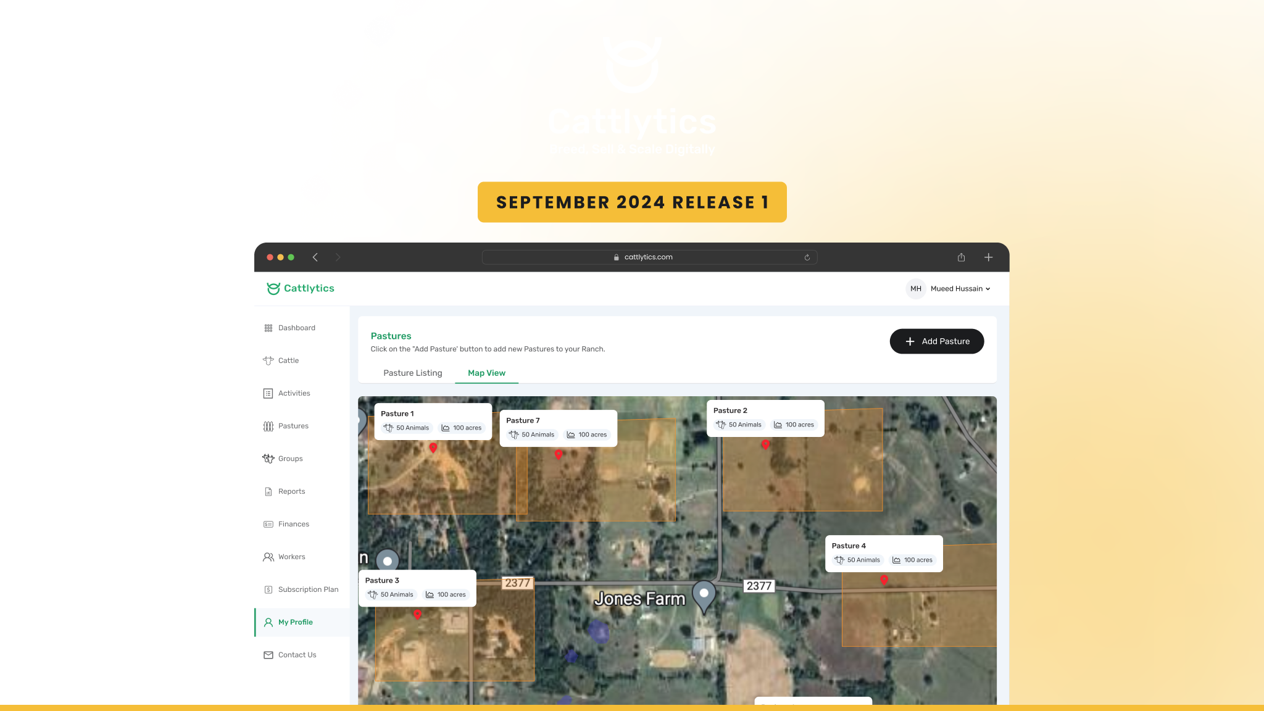The height and width of the screenshot is (711, 1264).
Task: Open Finances via the card icon
Action: pos(268,524)
